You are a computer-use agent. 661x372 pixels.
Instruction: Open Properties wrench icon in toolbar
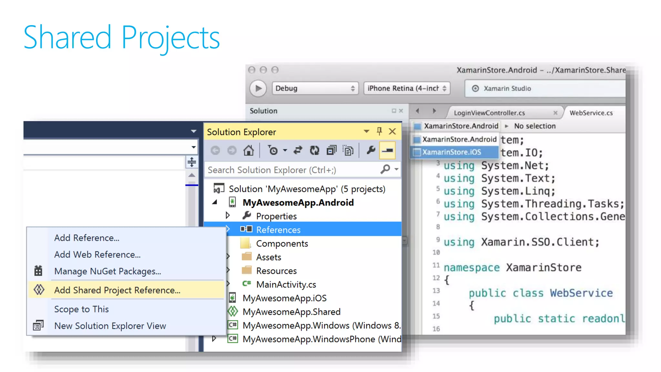click(x=371, y=150)
